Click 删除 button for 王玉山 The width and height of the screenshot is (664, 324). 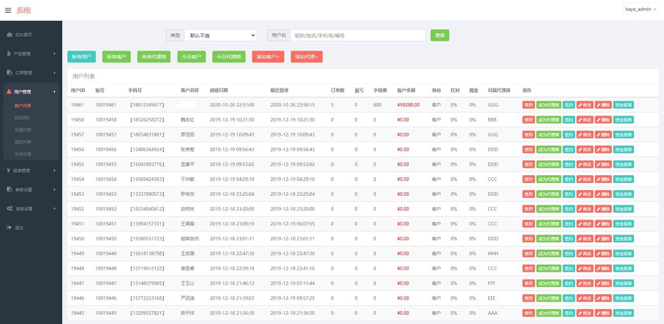603,283
